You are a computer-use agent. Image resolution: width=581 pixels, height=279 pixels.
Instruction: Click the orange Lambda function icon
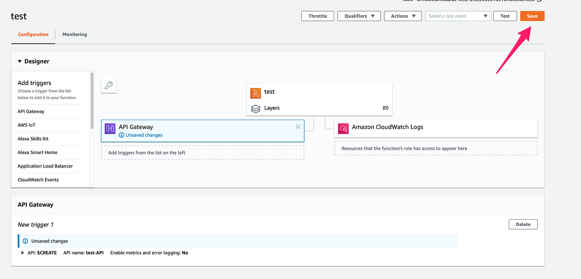coord(256,92)
